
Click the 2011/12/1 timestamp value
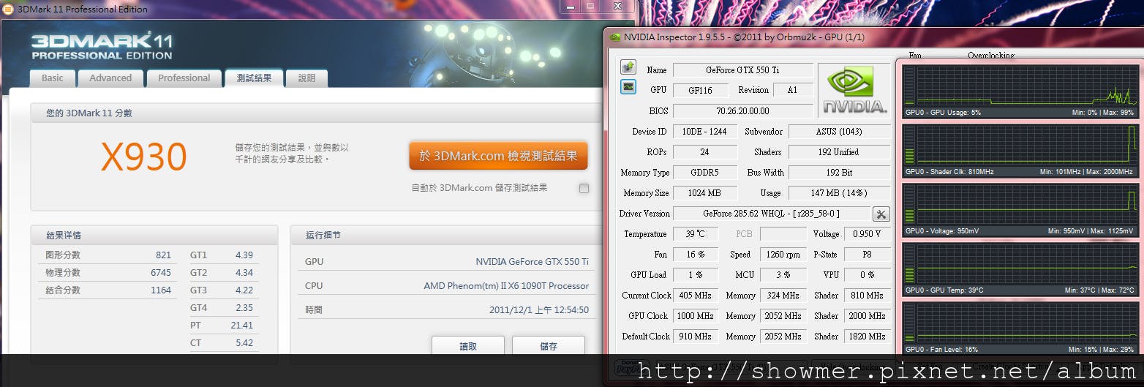pos(539,310)
